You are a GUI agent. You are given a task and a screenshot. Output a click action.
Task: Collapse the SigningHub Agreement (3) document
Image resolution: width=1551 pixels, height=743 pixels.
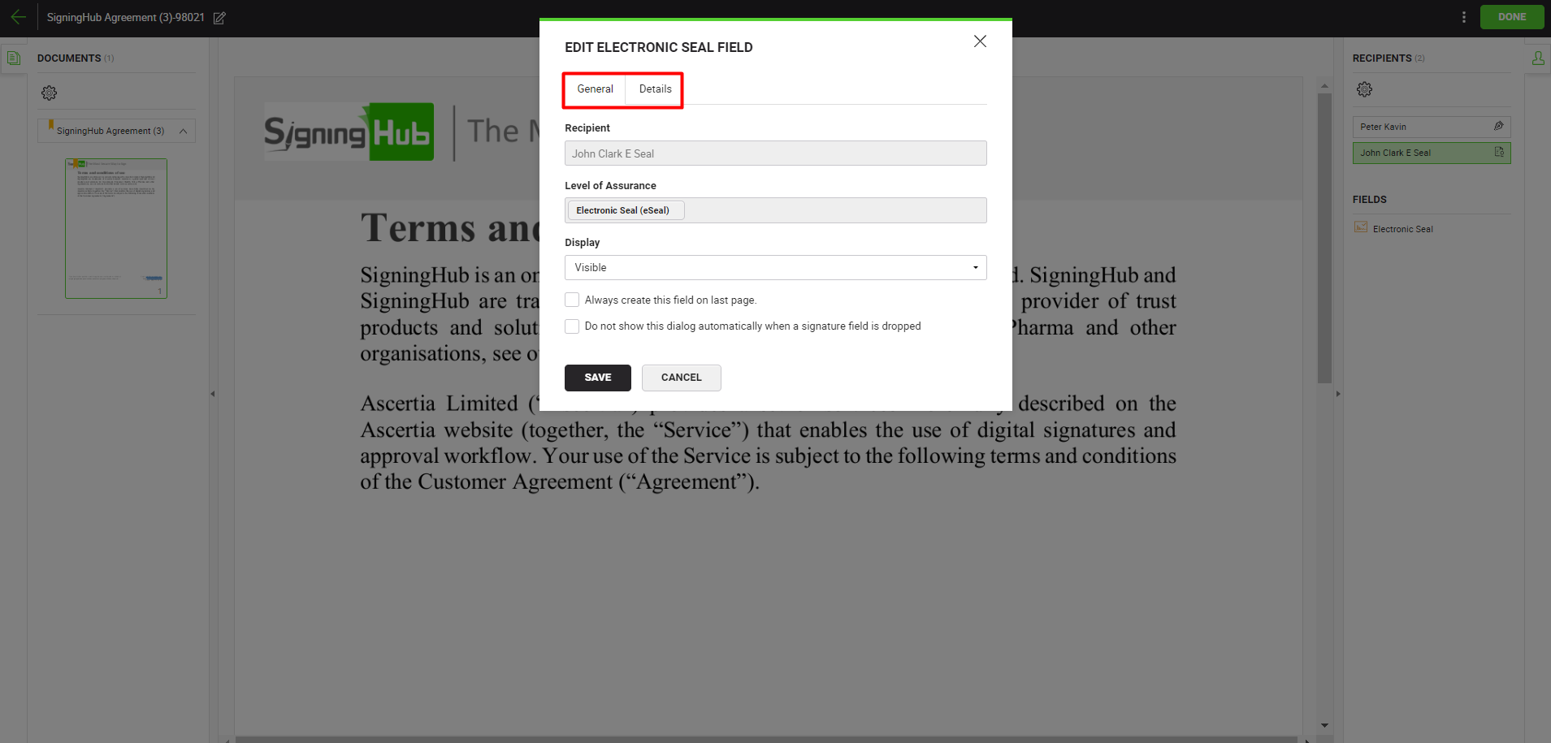[x=183, y=132]
